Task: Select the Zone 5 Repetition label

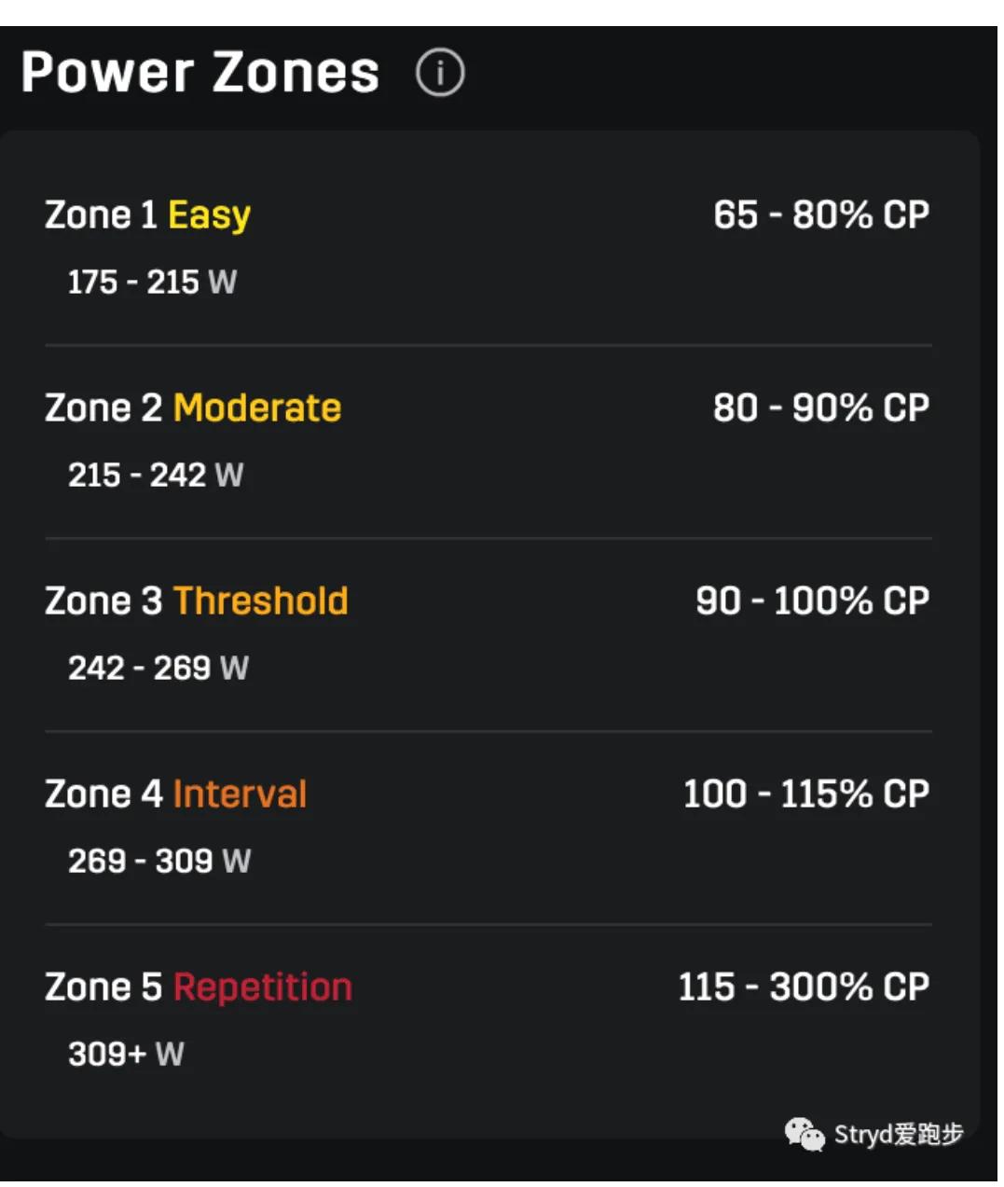Action: coord(199,987)
